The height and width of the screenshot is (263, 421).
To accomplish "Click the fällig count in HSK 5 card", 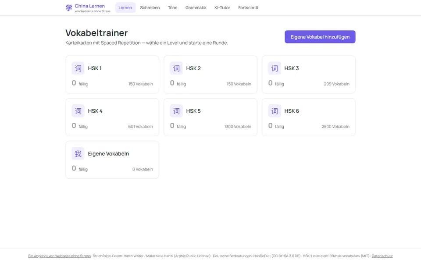I will click(178, 126).
